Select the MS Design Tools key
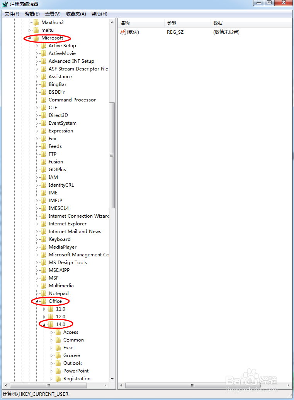Screen dimensions: 294x400 68,263
